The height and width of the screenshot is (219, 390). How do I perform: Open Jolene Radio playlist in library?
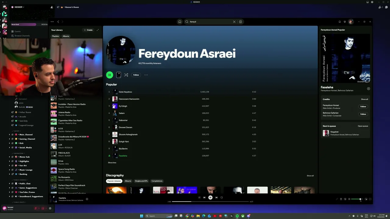76,113
